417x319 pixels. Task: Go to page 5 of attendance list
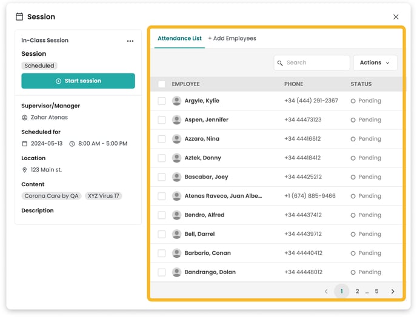(x=376, y=291)
